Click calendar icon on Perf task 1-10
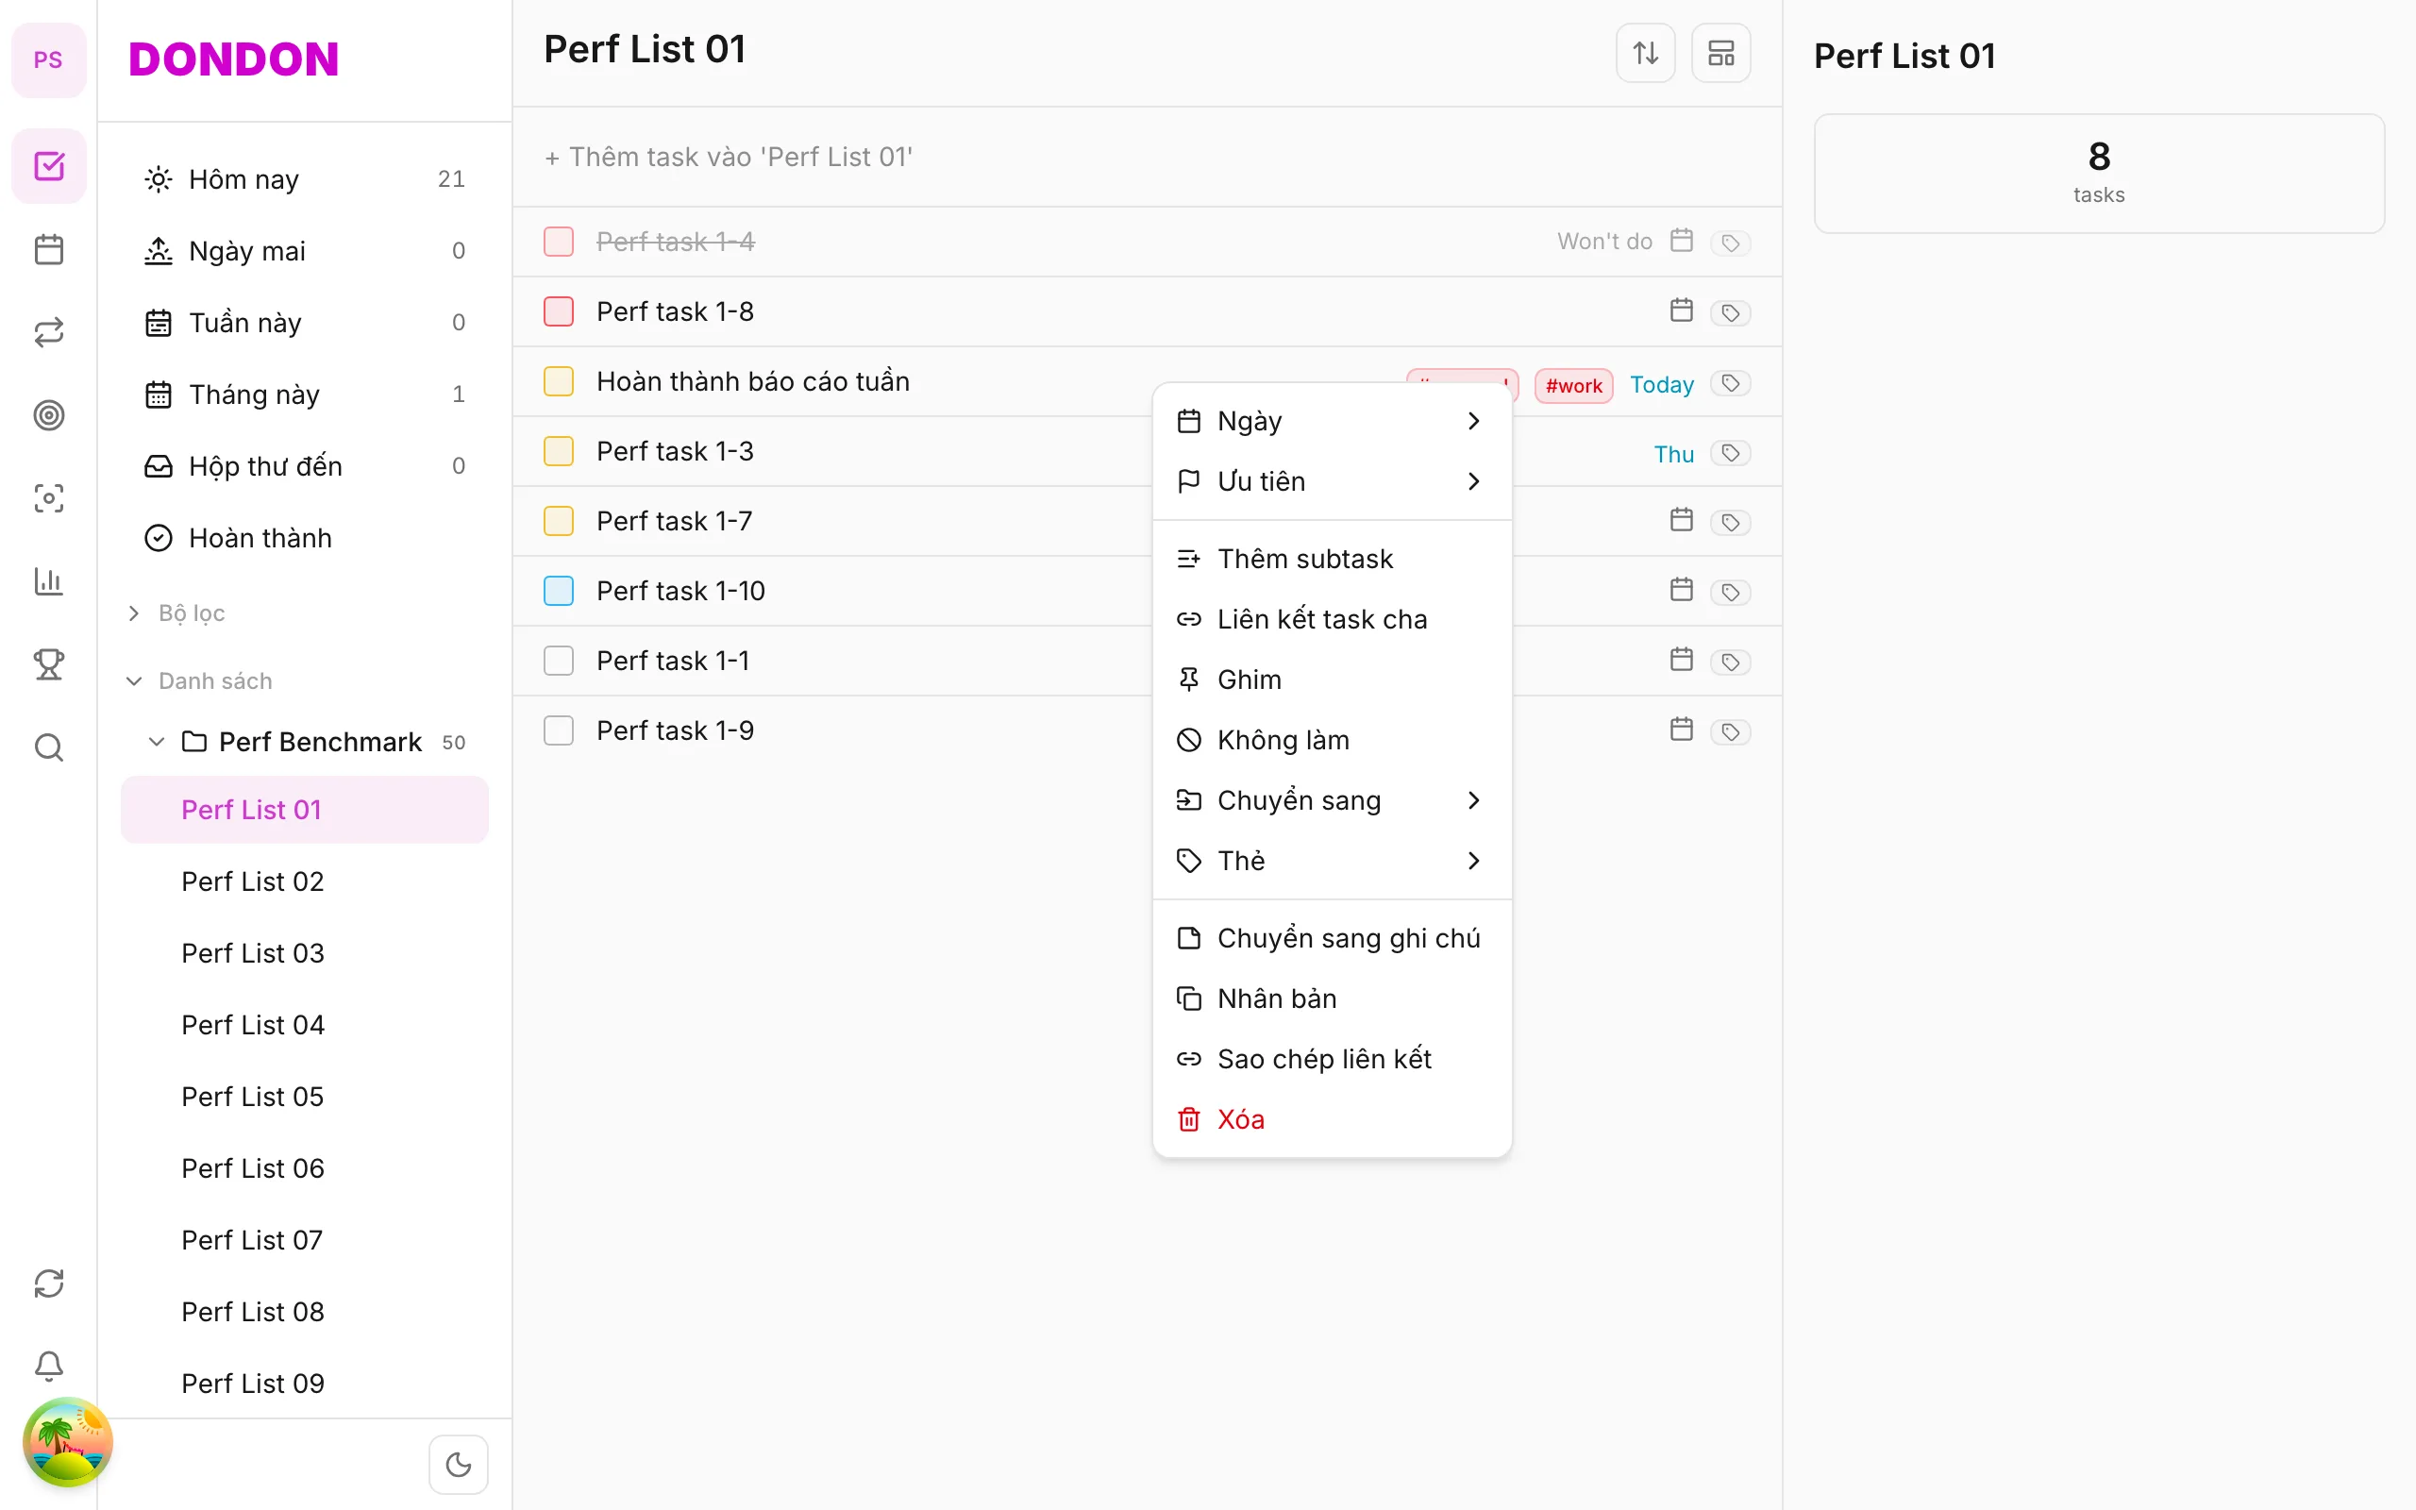Viewport: 2416px width, 1510px height. click(1681, 590)
